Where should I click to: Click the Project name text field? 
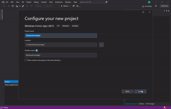coord(61,36)
